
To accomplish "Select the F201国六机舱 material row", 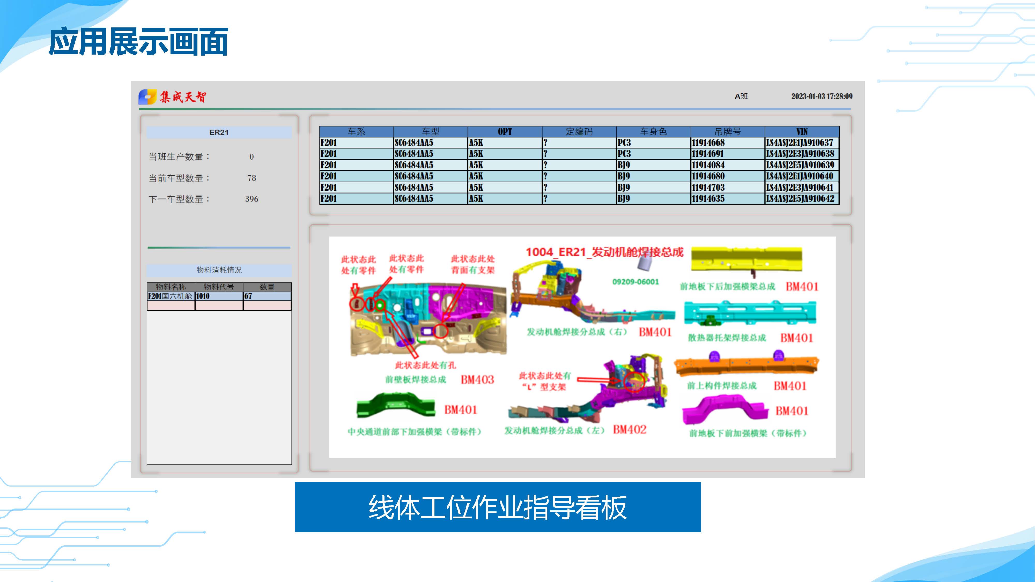I will (170, 296).
